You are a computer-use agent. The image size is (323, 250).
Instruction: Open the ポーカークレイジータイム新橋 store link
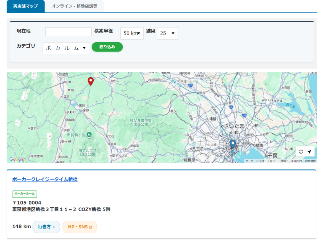45,179
